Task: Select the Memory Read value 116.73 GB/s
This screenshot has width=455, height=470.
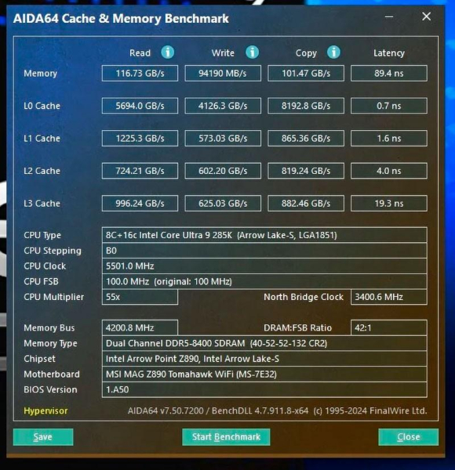Action: click(x=140, y=73)
